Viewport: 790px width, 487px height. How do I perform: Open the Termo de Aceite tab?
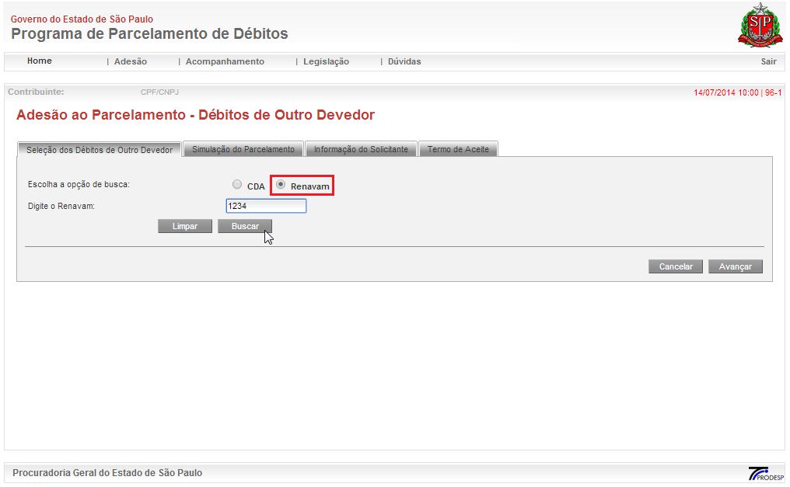point(458,149)
